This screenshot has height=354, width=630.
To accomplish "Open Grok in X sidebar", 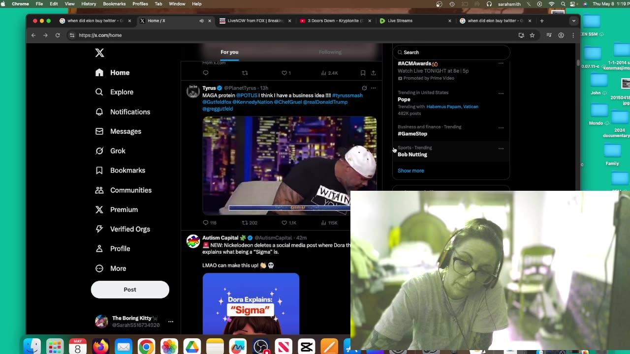I will click(x=111, y=151).
